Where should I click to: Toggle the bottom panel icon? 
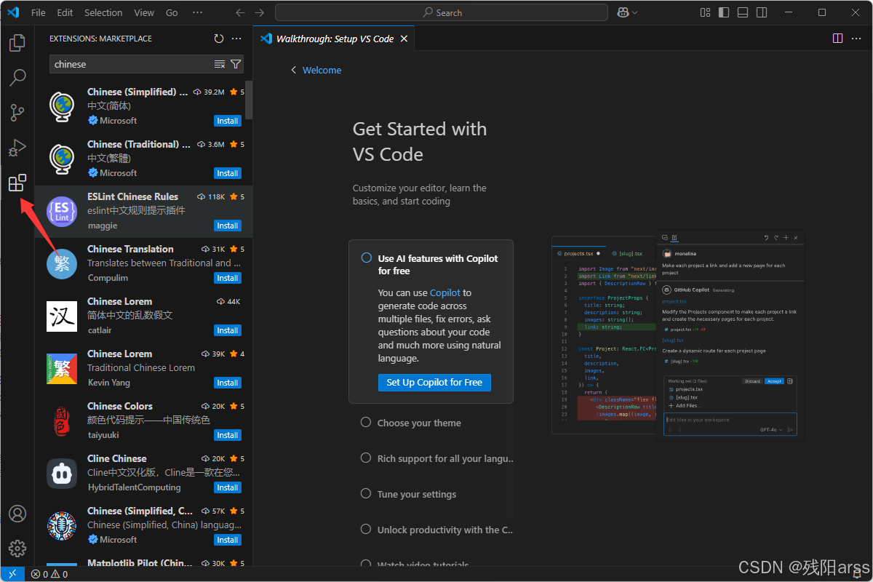pyautogui.click(x=743, y=12)
